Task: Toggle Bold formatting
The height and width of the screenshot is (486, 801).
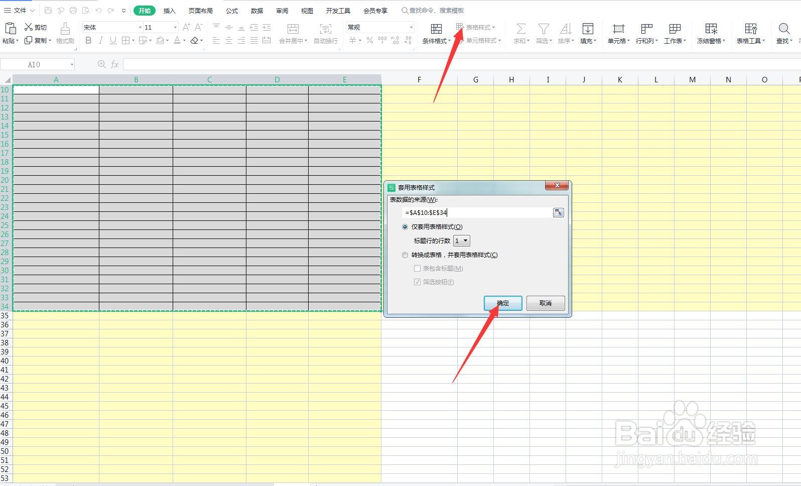Action: coord(88,41)
